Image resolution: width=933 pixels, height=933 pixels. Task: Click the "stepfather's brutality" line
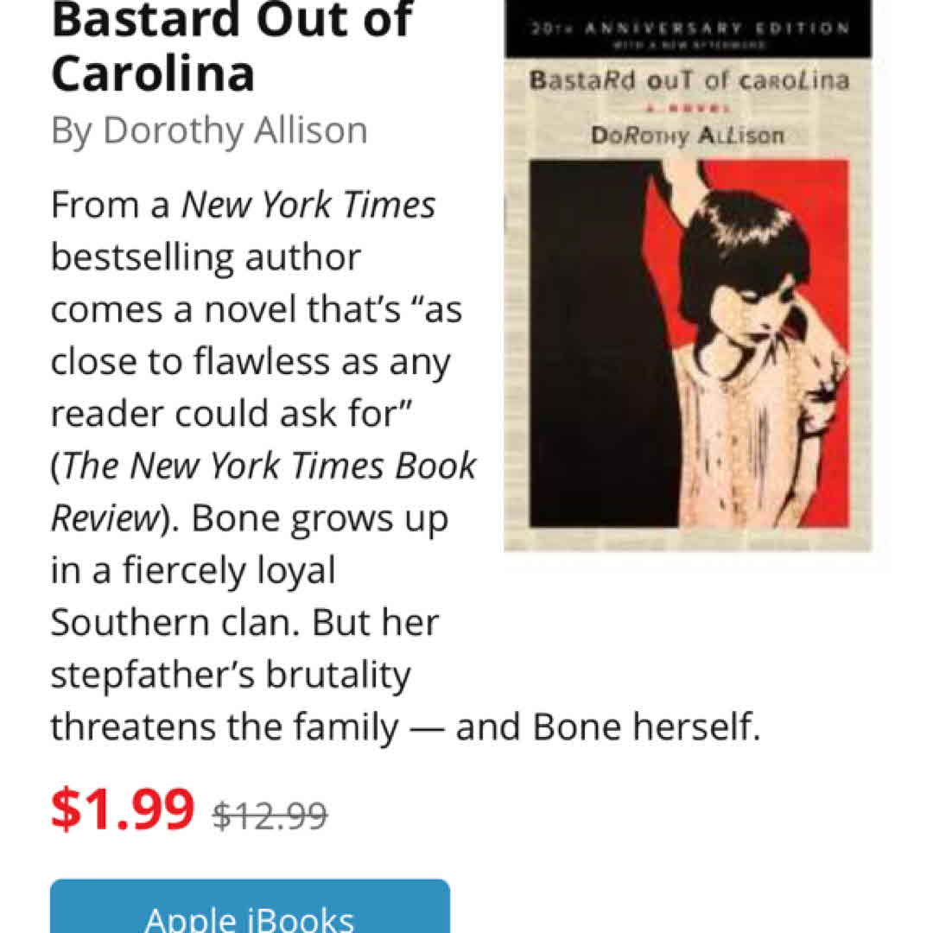pyautogui.click(x=231, y=675)
